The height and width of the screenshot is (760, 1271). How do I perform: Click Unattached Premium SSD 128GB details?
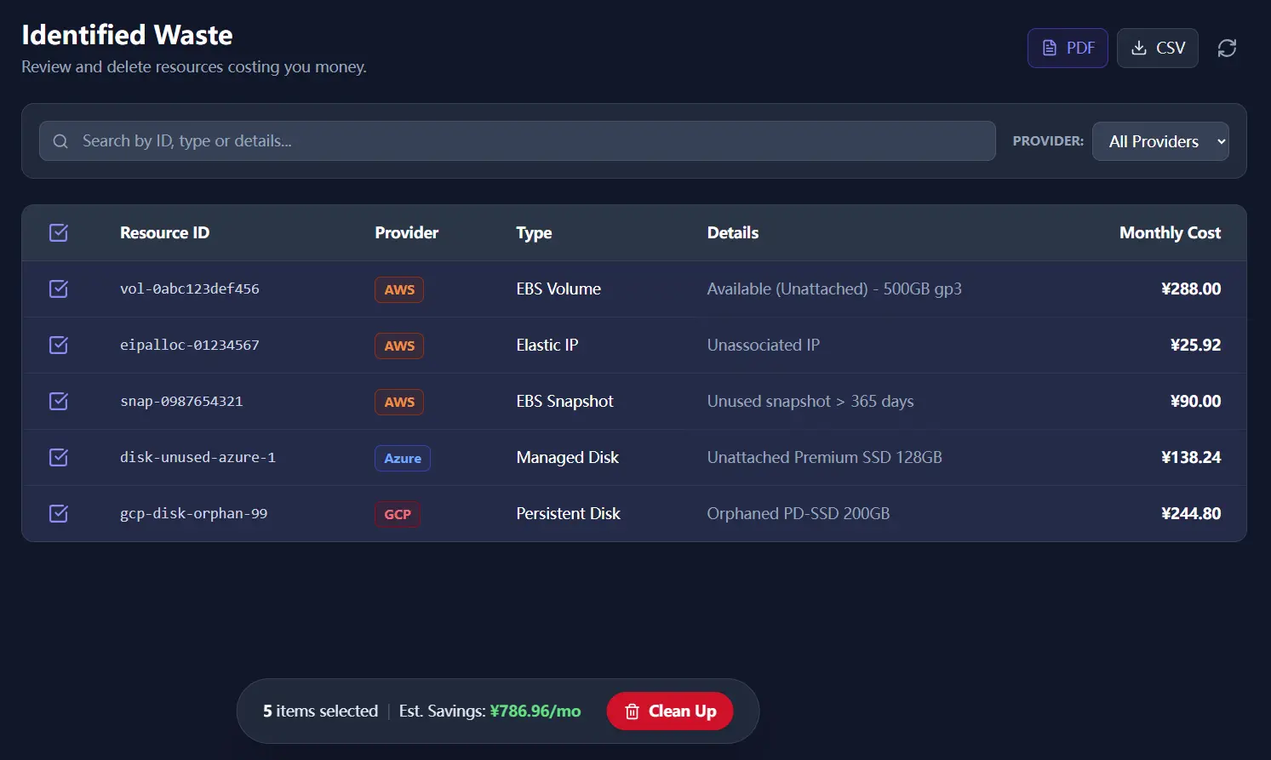(825, 457)
